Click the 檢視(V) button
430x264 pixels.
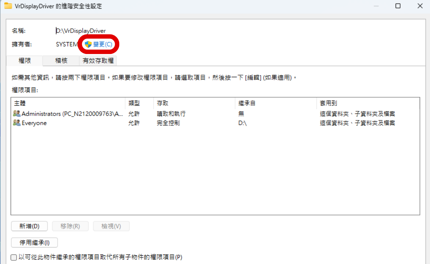tap(111, 226)
